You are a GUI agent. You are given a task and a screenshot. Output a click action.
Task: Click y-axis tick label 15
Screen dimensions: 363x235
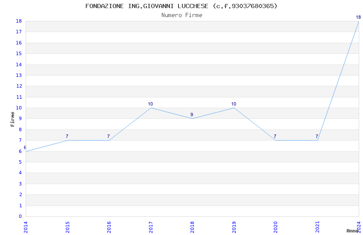[19, 53]
